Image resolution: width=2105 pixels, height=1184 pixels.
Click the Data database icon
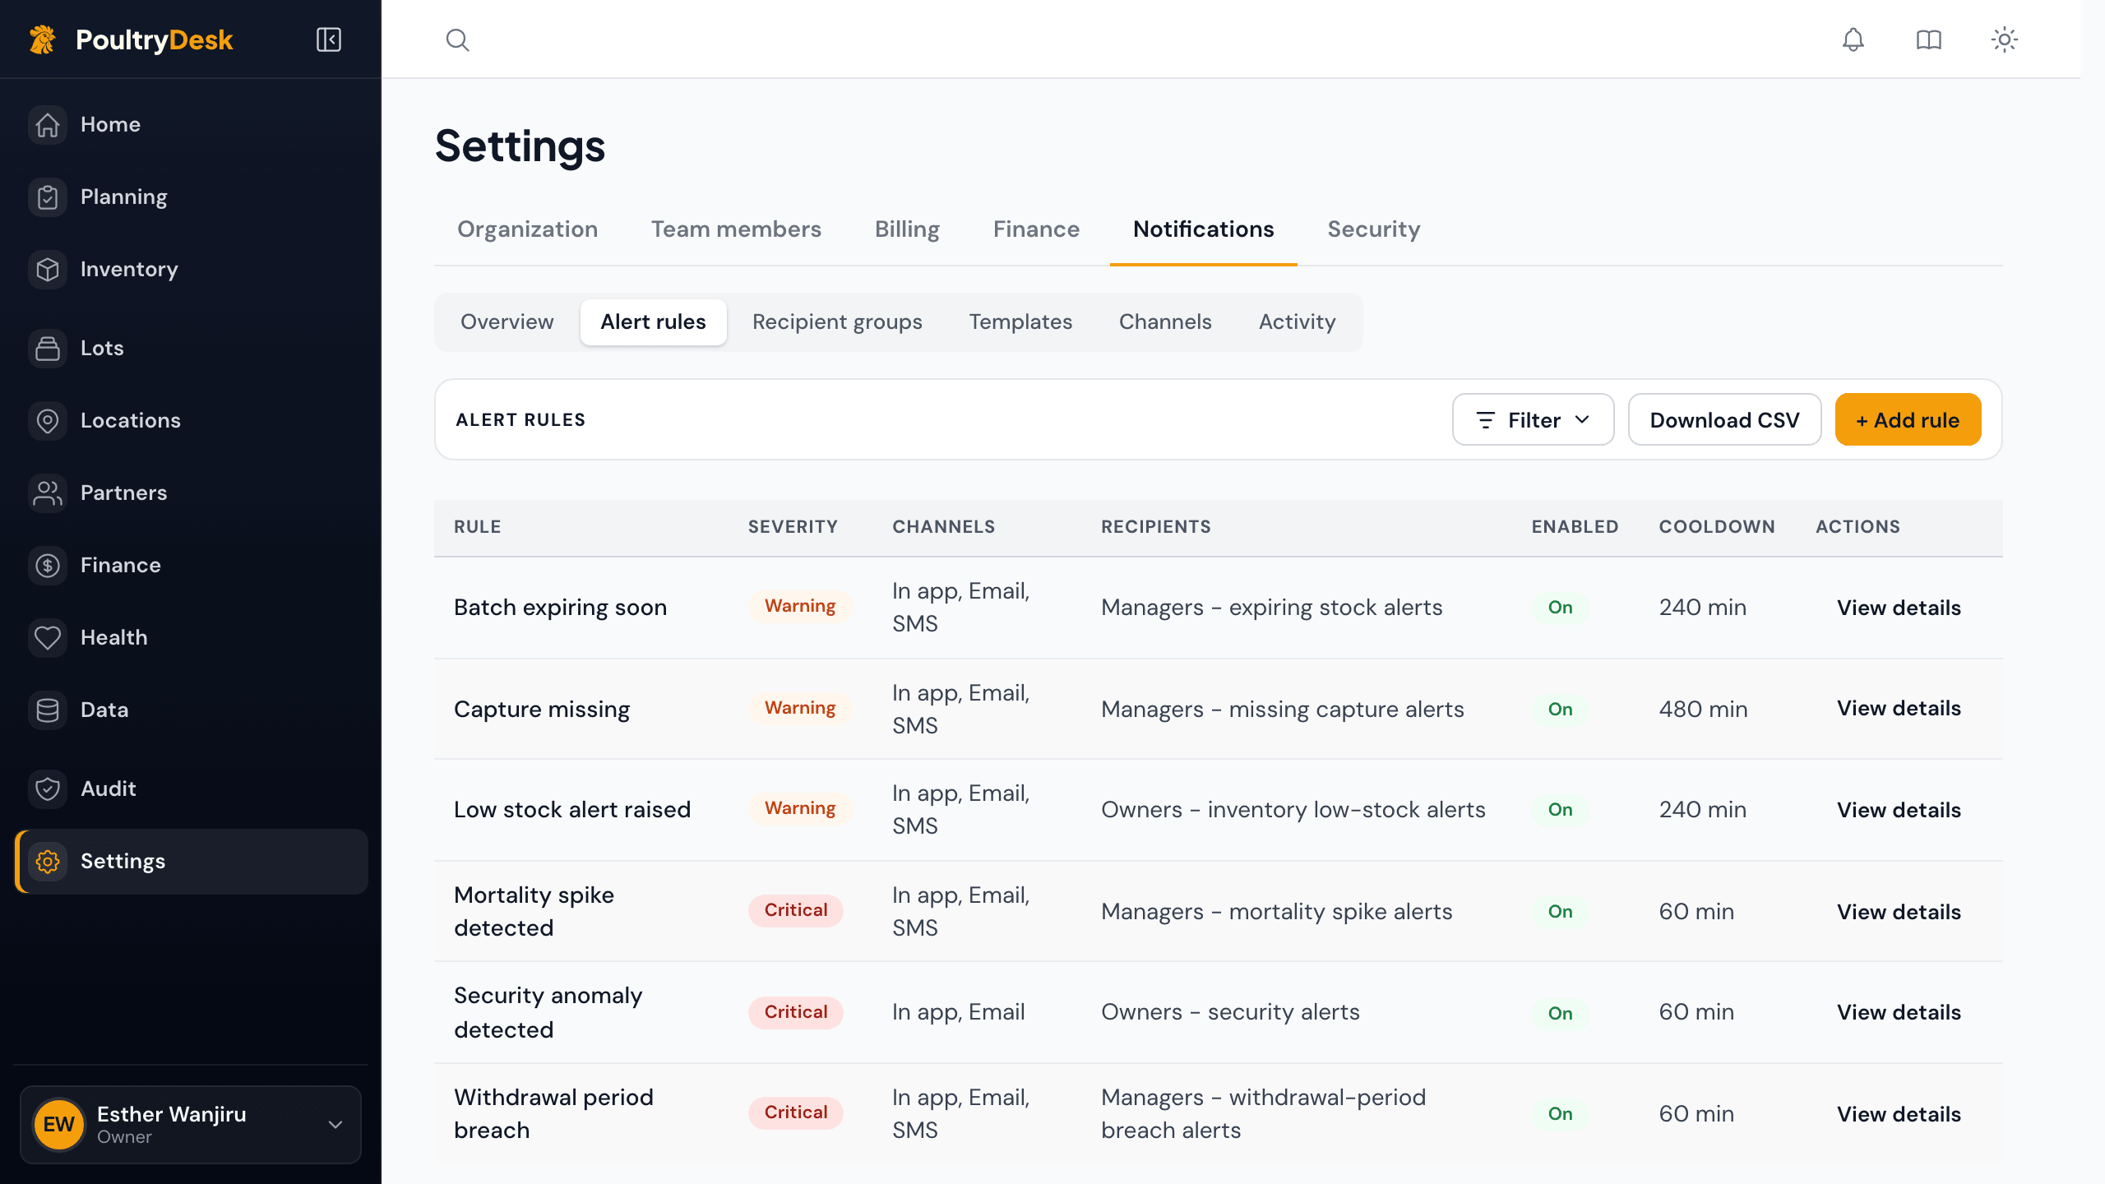point(48,710)
